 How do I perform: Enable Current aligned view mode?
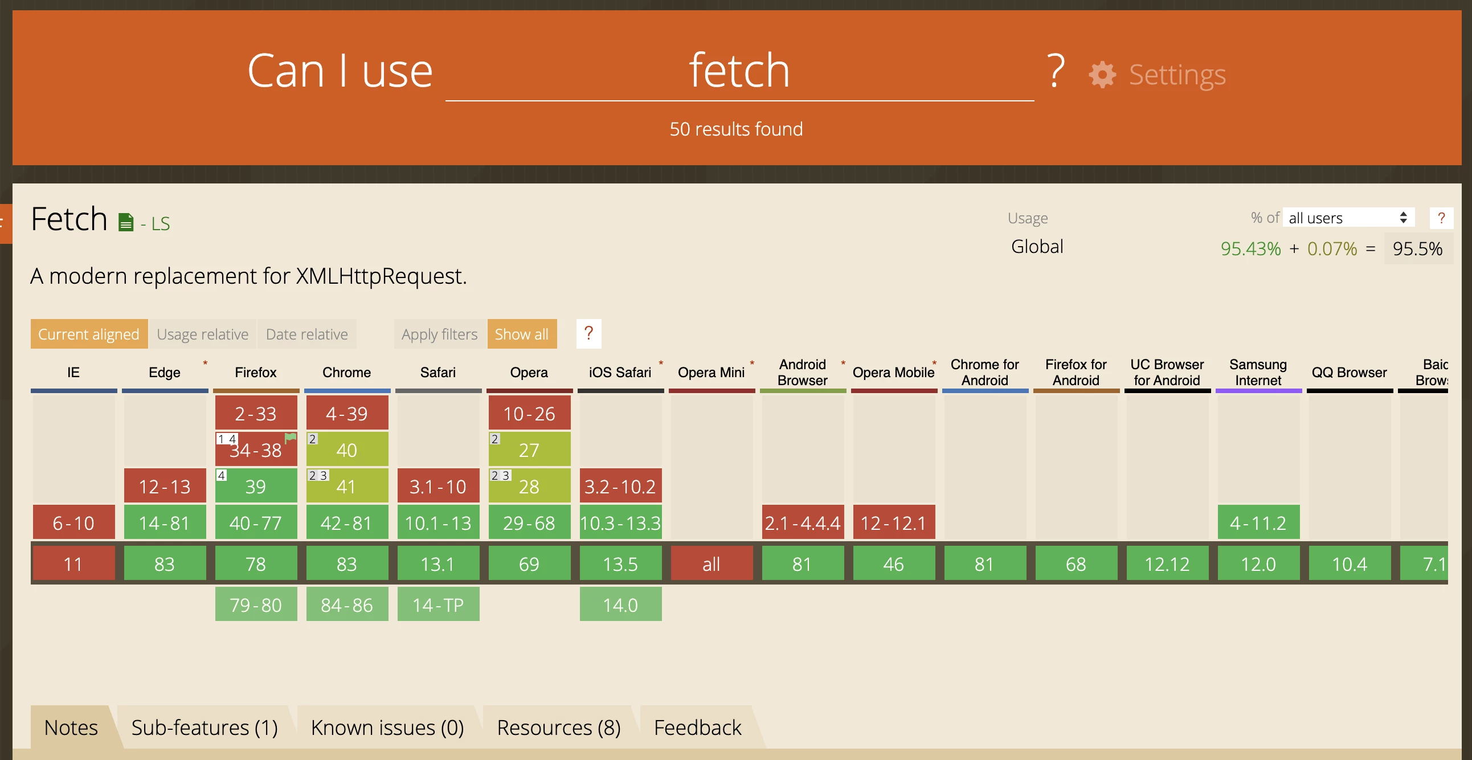coord(88,334)
